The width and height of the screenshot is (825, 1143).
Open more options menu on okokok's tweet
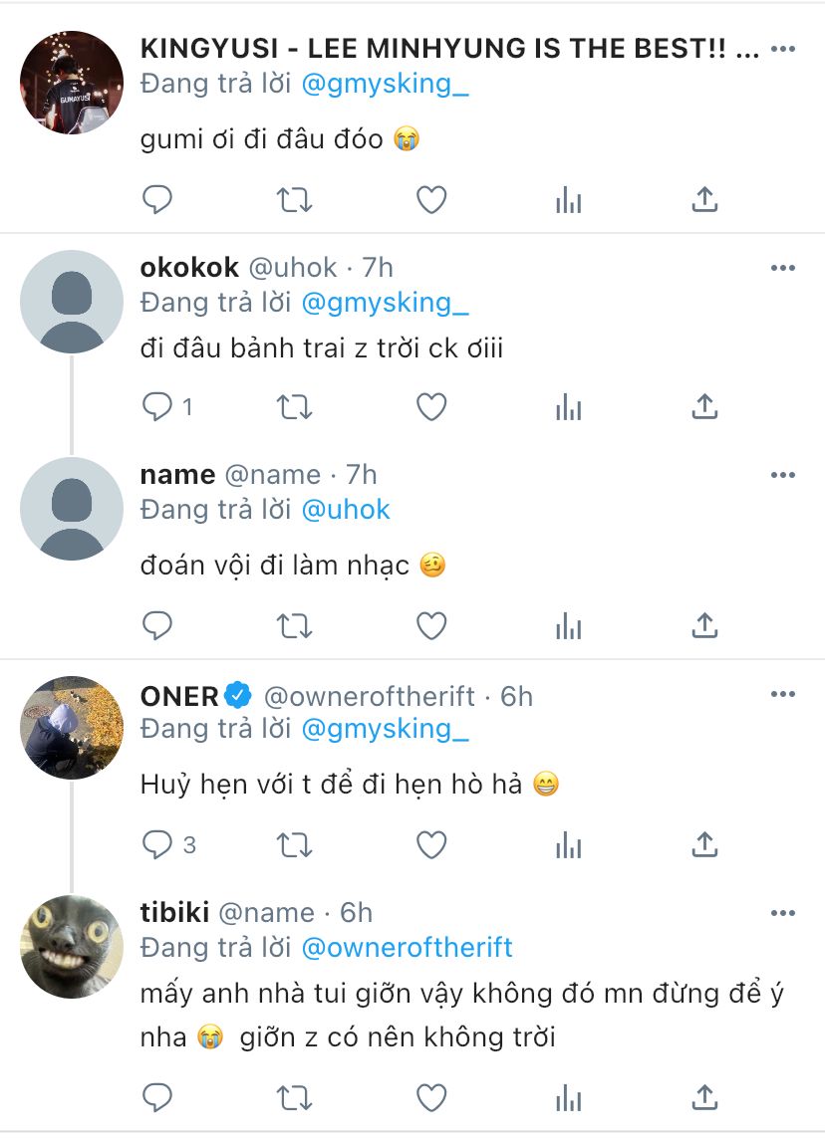pyautogui.click(x=783, y=268)
